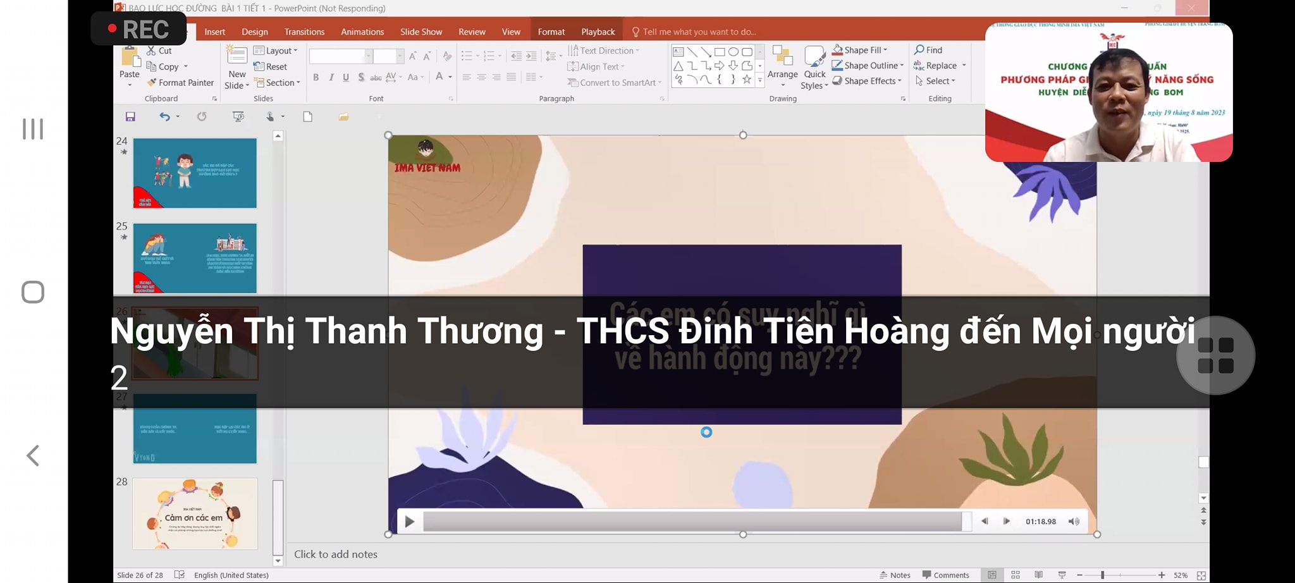
Task: Open the font name combo box
Action: [x=340, y=56]
